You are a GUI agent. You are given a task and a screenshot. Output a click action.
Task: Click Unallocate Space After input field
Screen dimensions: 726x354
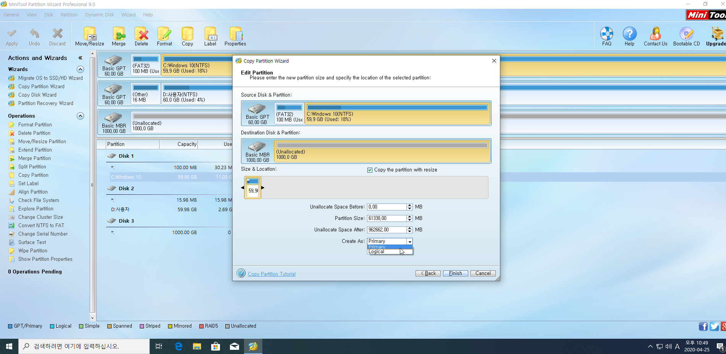pos(387,230)
